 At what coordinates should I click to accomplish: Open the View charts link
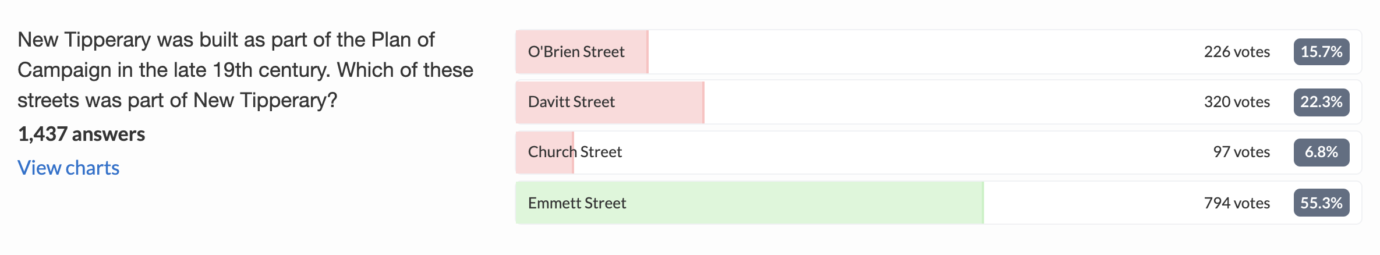coord(68,168)
